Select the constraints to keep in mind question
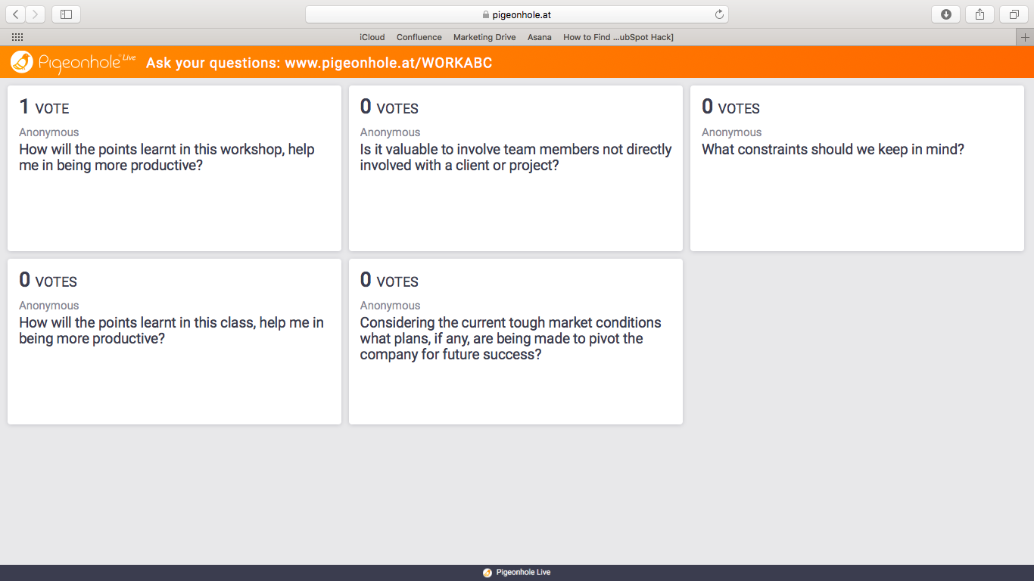The height and width of the screenshot is (581, 1034). pyautogui.click(x=857, y=168)
